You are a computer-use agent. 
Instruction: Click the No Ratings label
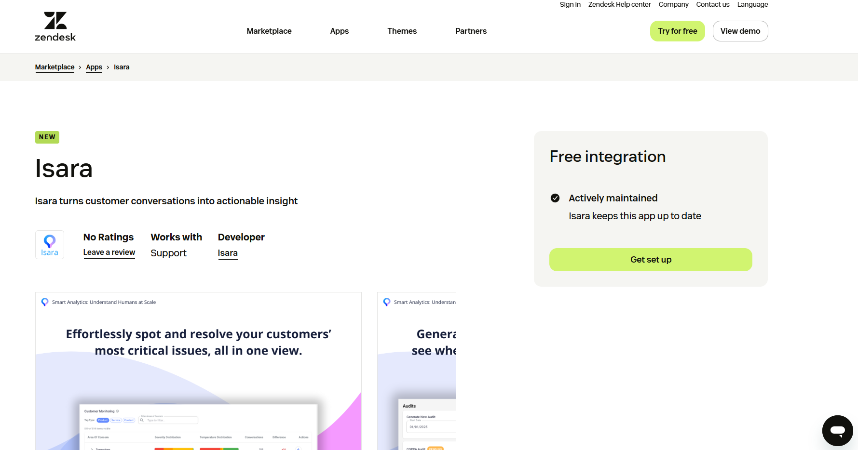(109, 237)
